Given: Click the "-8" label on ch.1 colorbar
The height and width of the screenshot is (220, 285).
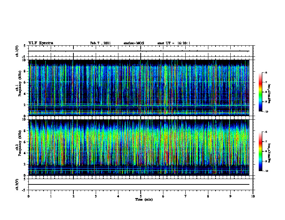Looking at the screenshot, I should (266, 92).
